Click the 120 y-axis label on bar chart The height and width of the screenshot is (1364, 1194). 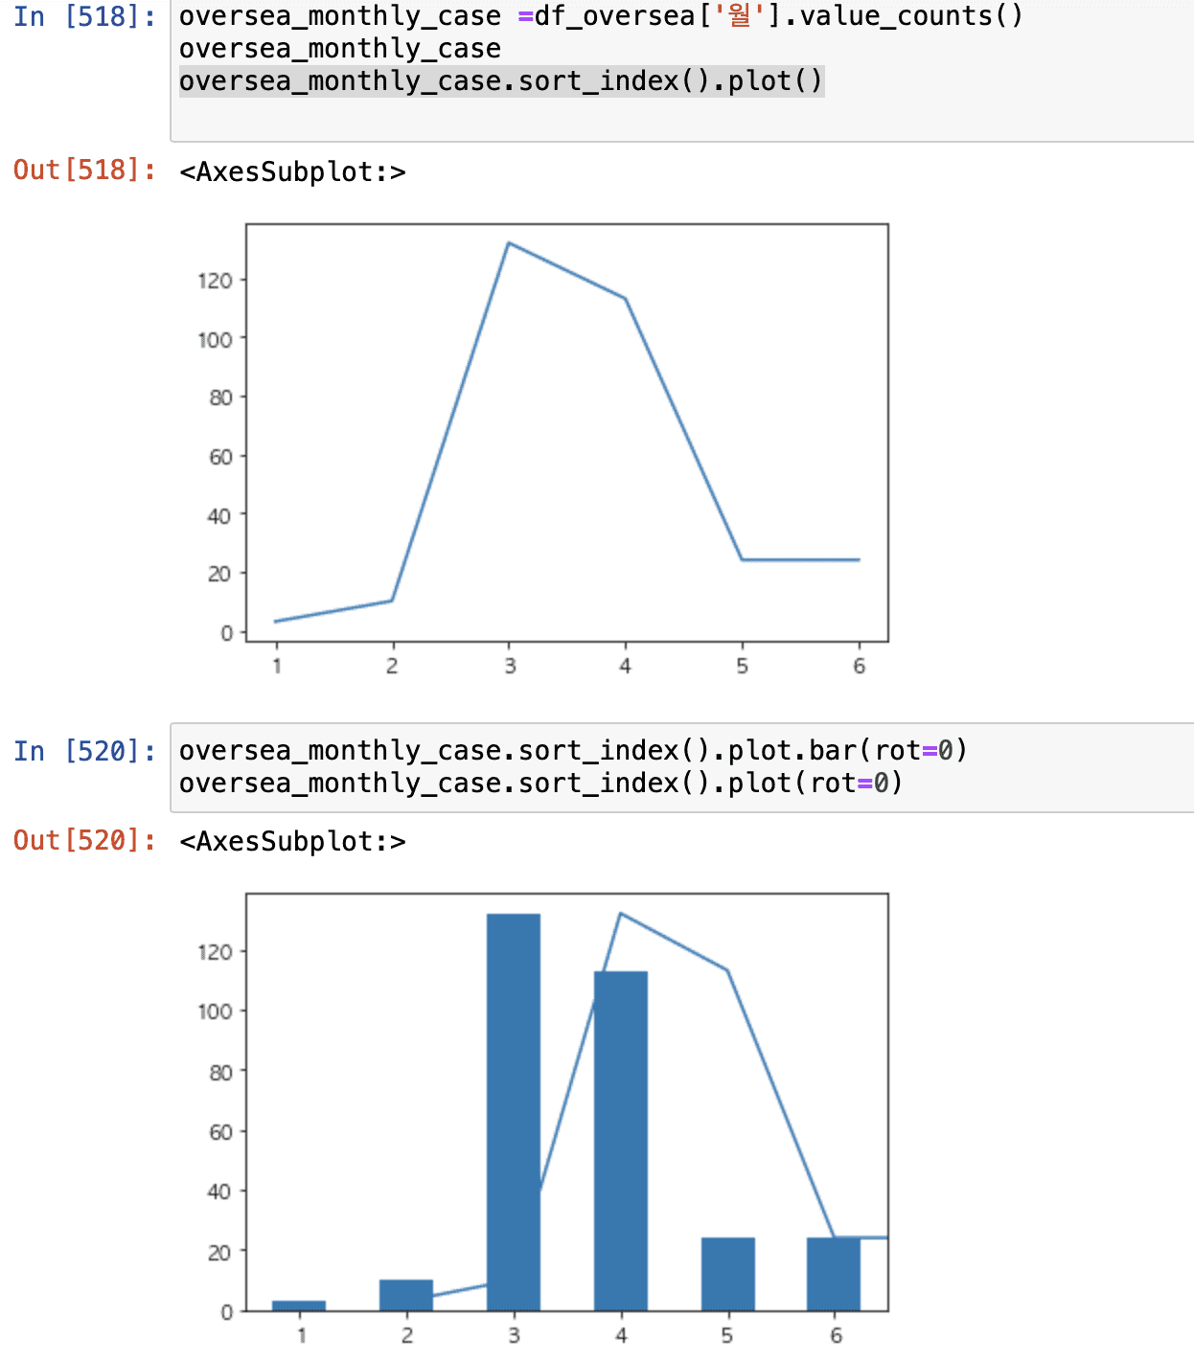[x=215, y=952]
